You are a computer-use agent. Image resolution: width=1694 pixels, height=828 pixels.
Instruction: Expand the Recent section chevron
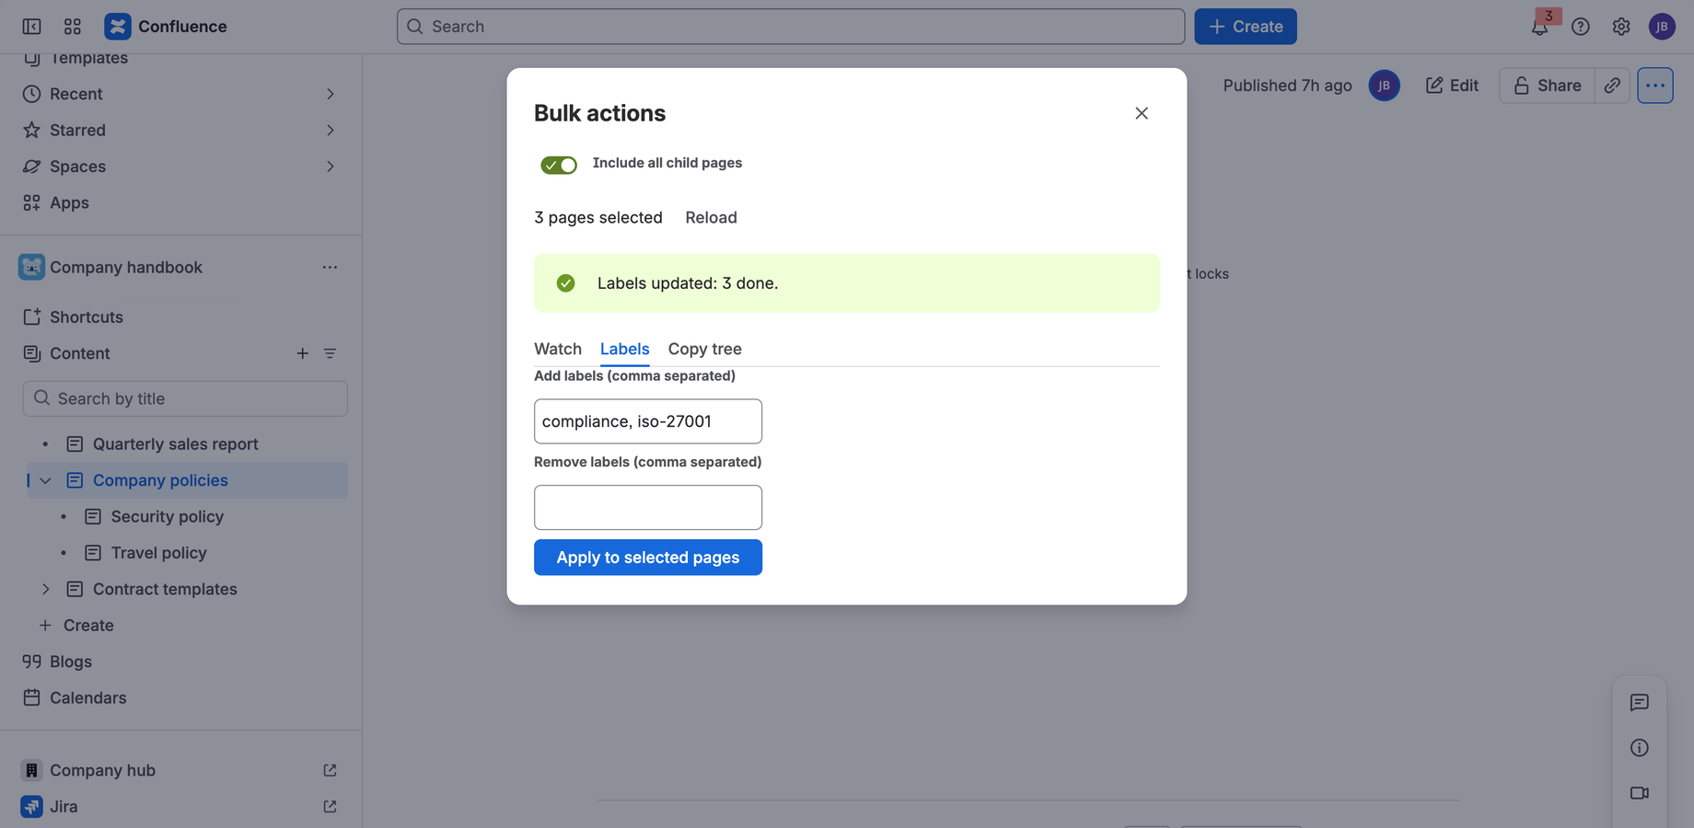[x=330, y=94]
